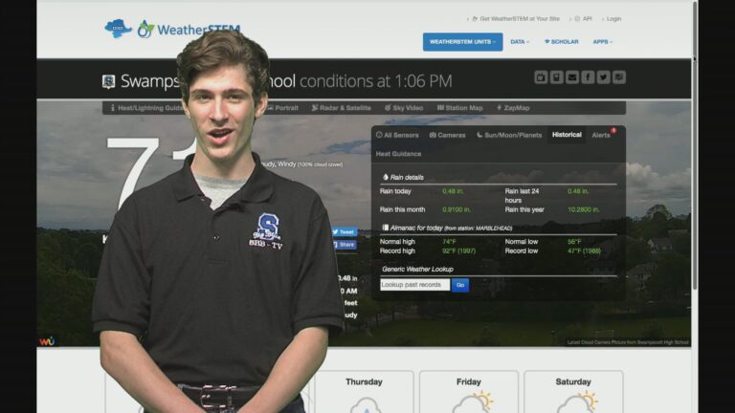Click the Weather Underground logo on camera image
The image size is (735, 413).
[46, 340]
